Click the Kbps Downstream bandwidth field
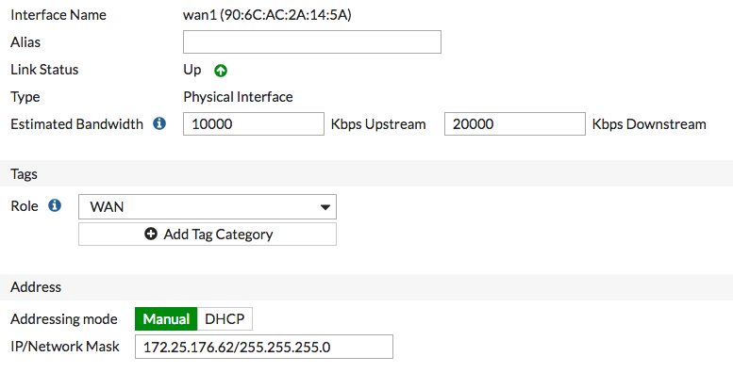This screenshot has width=733, height=373. (515, 123)
